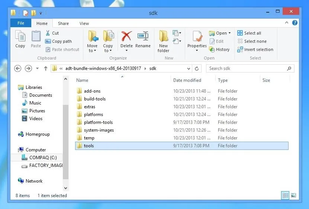Select the system-images folder
Screen dimensions: 309x209
coord(182,130)
